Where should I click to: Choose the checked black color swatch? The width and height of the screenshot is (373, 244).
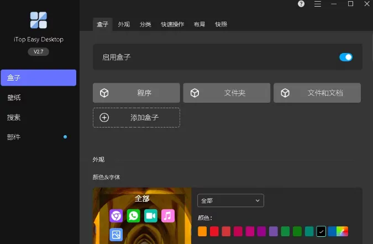[x=321, y=231]
